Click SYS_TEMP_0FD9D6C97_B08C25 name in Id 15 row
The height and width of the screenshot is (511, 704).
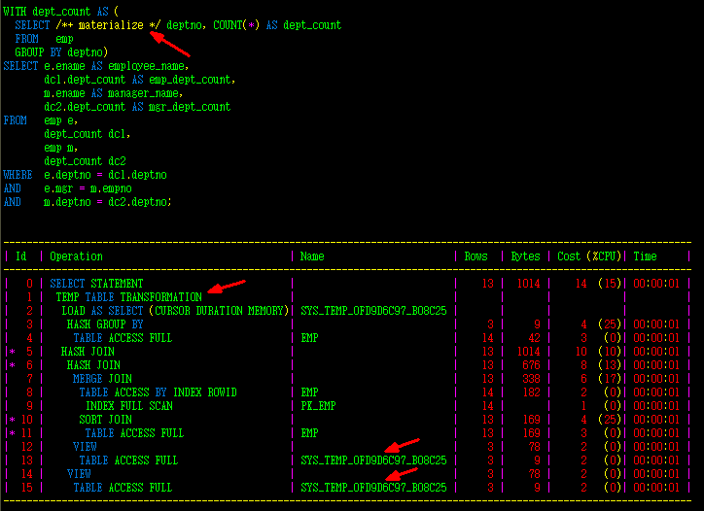click(x=373, y=488)
